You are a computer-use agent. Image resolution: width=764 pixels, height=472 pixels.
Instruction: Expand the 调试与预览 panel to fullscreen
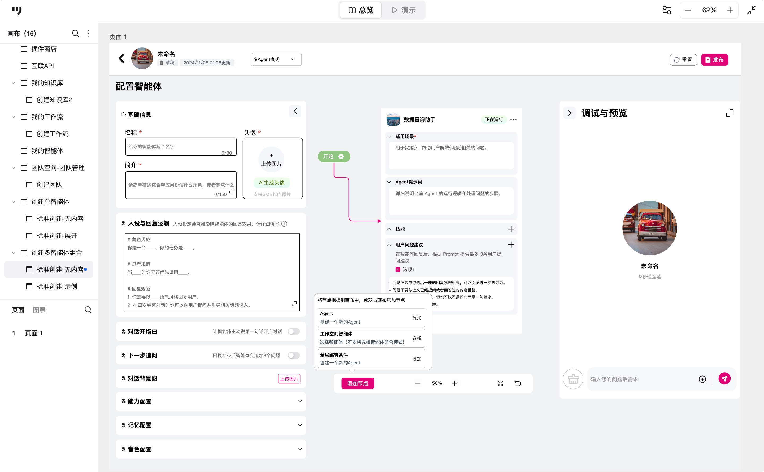(729, 113)
